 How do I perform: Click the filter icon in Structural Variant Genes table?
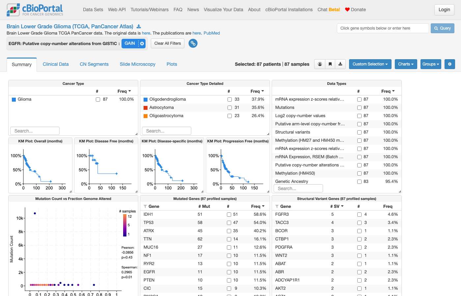click(x=277, y=207)
